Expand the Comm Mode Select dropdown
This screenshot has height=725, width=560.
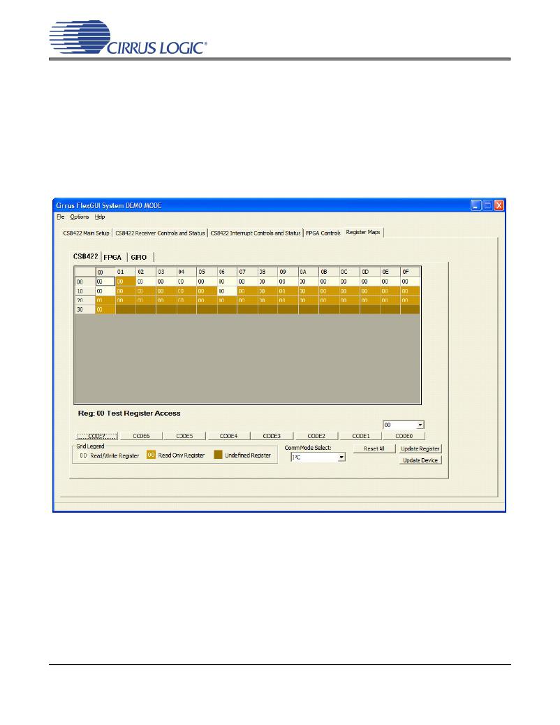pyautogui.click(x=318, y=457)
